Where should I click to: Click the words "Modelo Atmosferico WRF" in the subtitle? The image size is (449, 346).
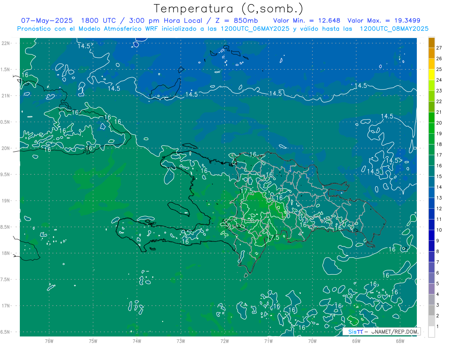point(122,29)
